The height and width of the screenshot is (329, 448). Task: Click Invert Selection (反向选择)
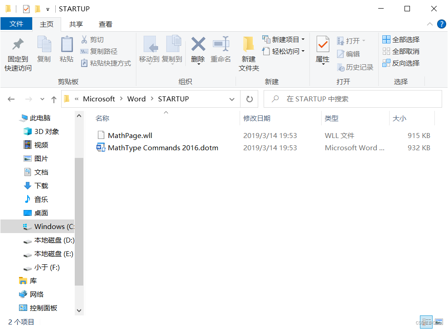(401, 63)
